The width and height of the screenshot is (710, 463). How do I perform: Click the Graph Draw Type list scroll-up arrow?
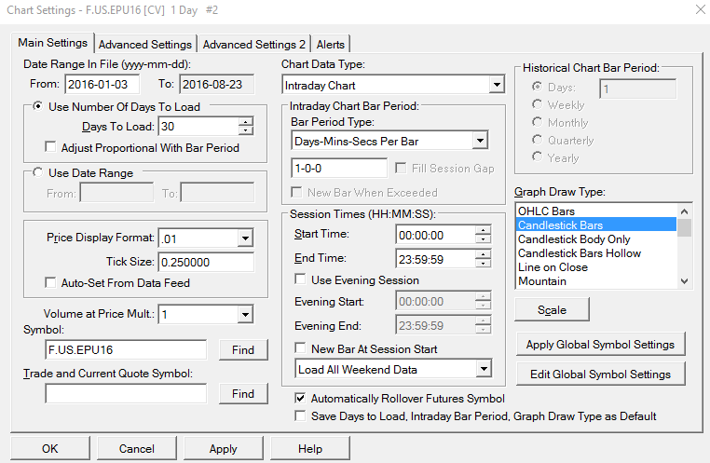[x=684, y=211]
